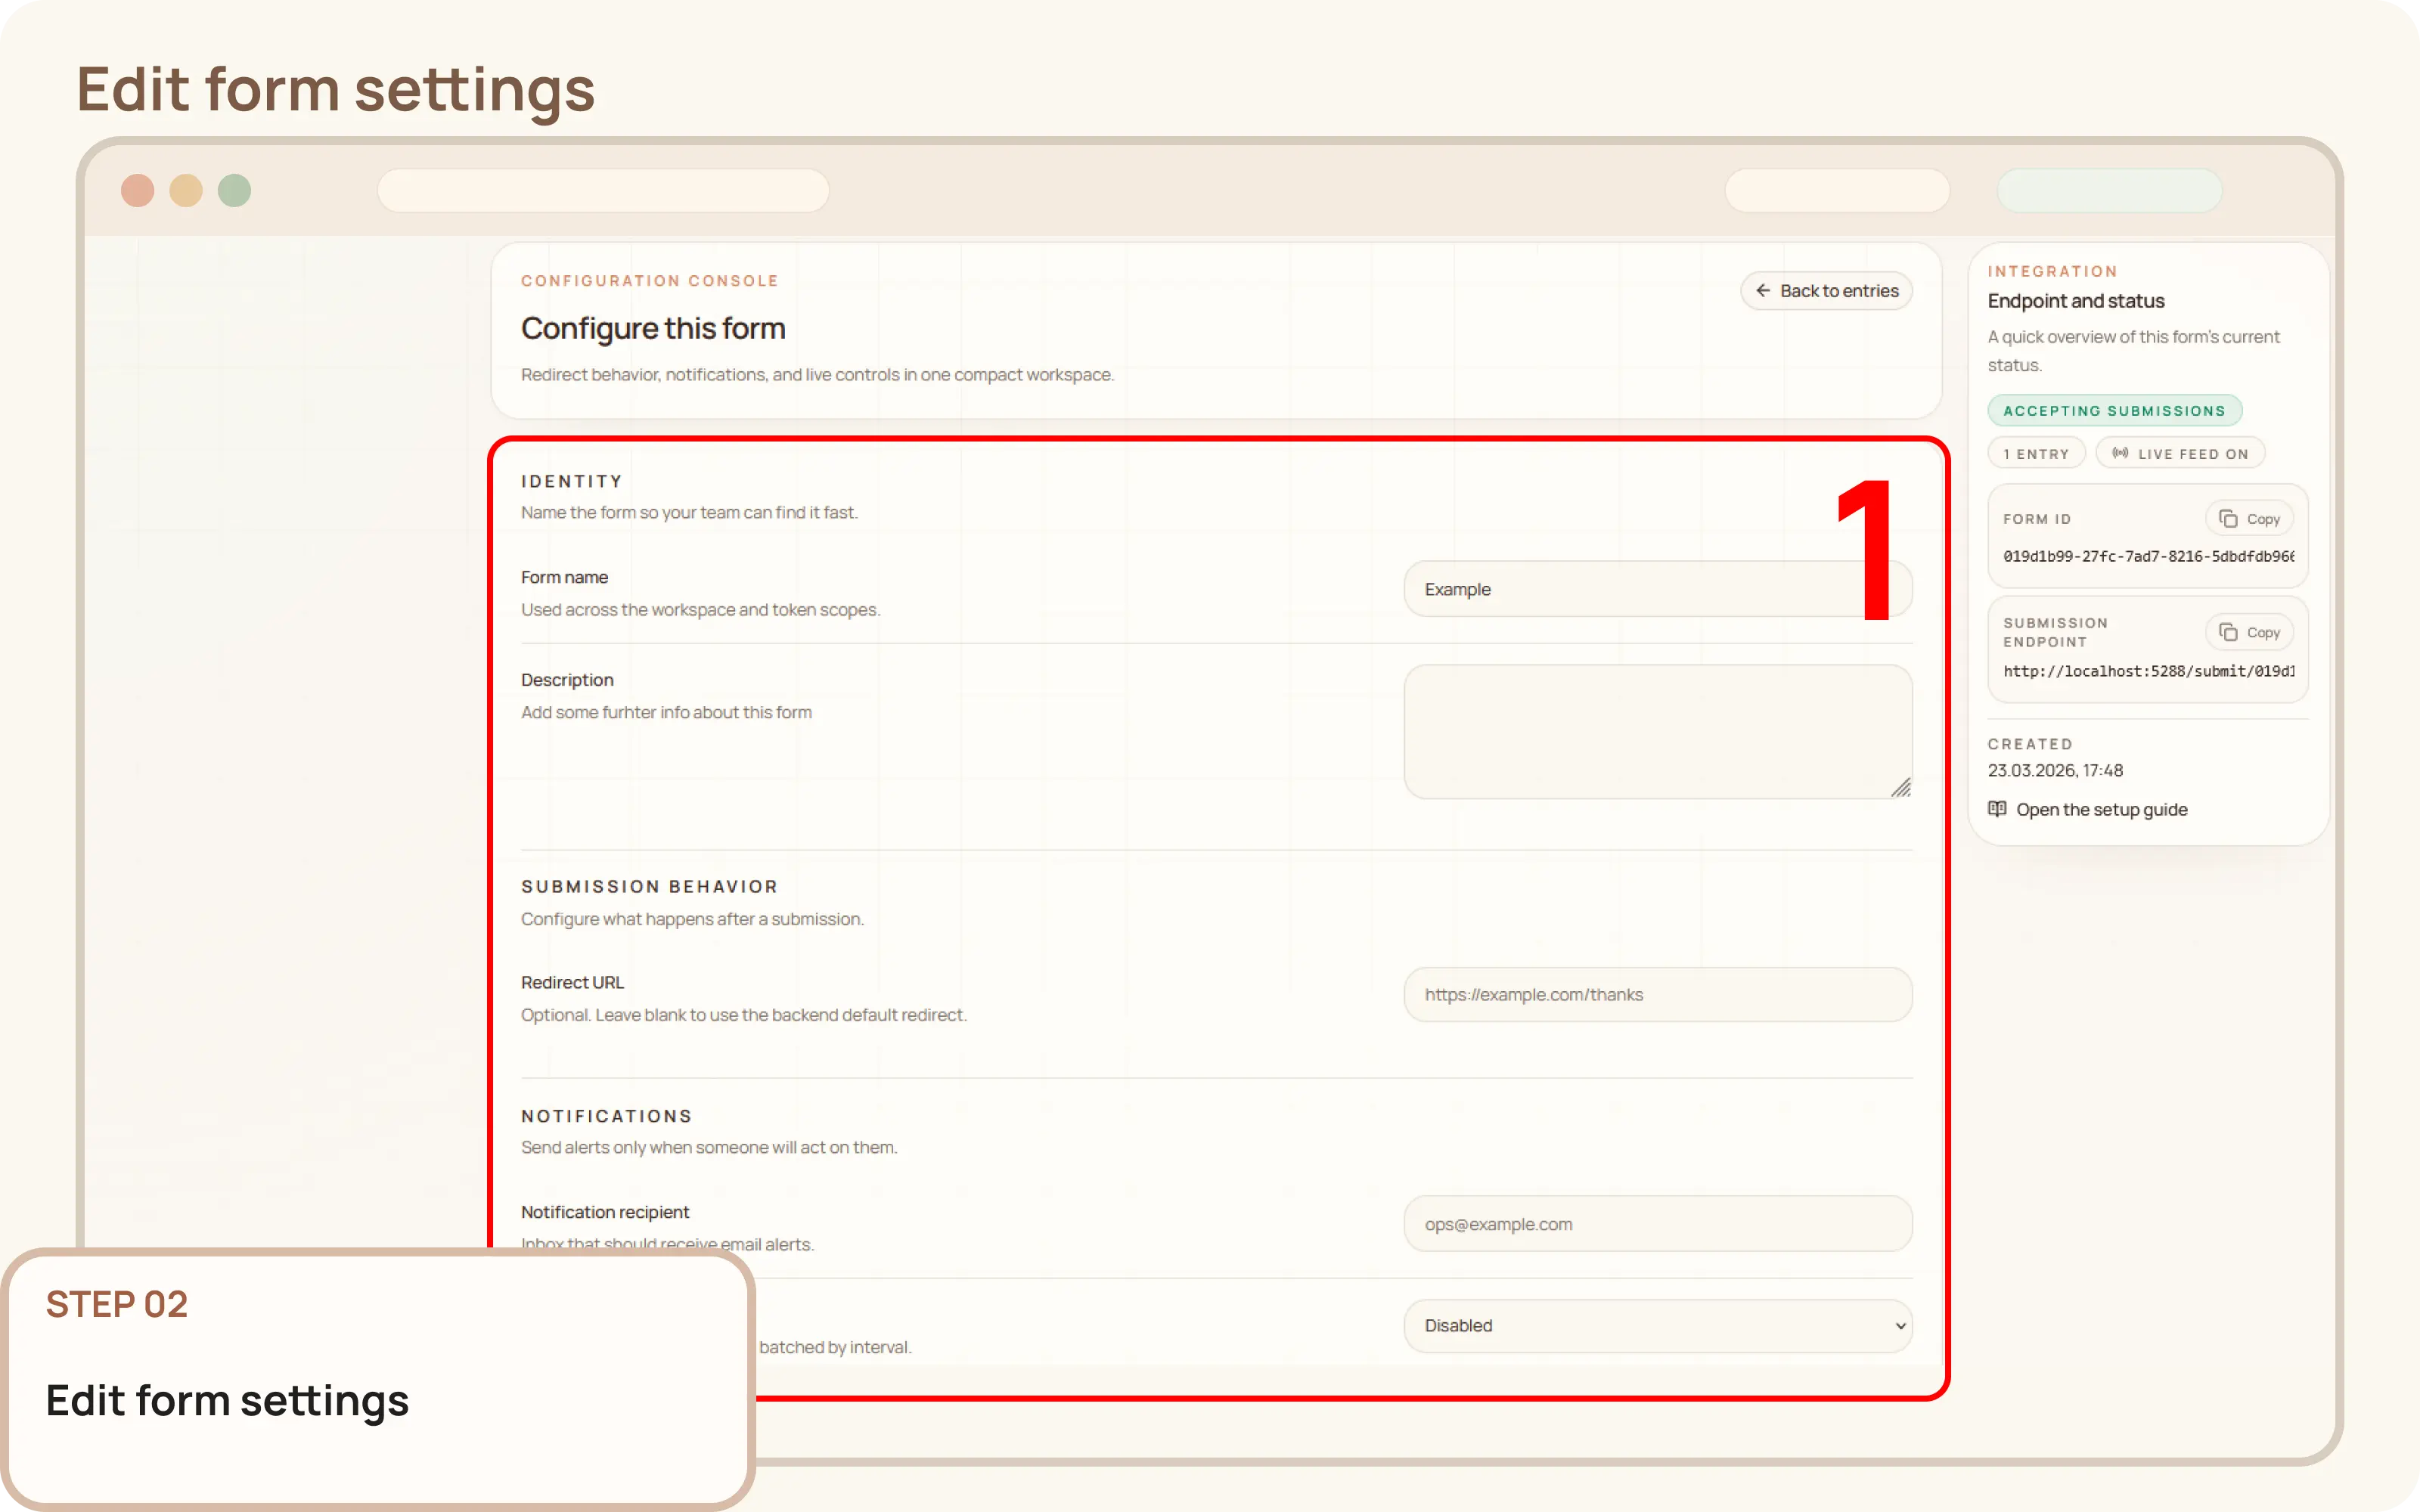
Task: Click the Redirect URL input field
Action: pos(1656,994)
